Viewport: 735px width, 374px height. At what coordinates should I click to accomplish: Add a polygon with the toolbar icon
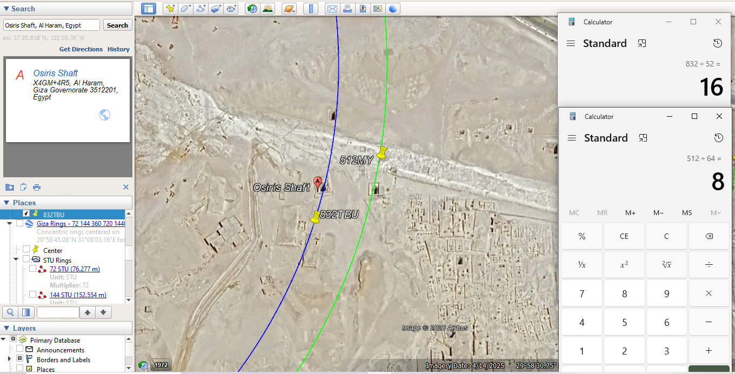tap(185, 9)
